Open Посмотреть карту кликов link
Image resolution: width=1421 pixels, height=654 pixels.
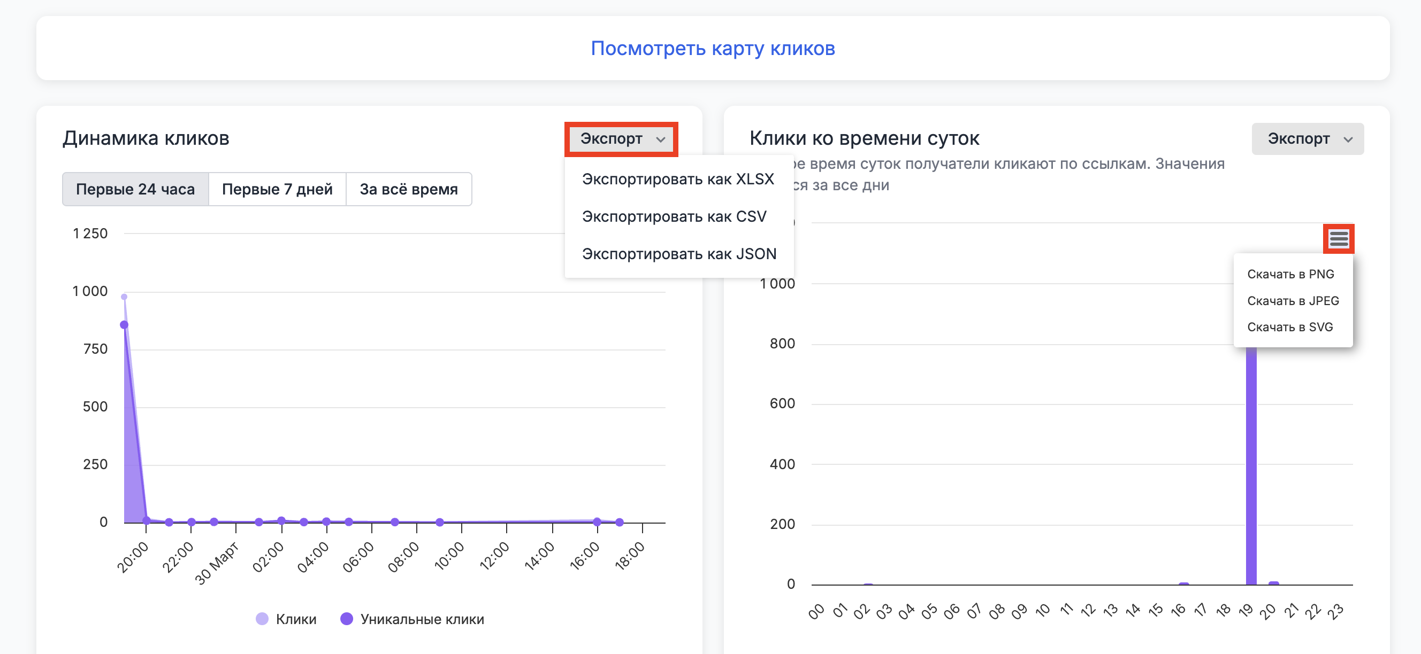[712, 49]
